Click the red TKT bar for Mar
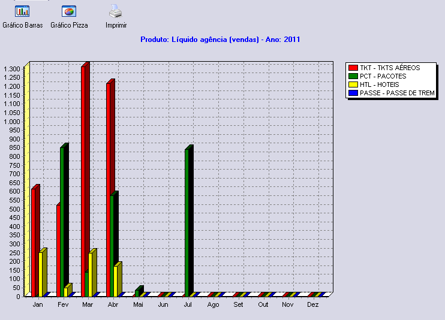445x320 pixels. point(83,182)
